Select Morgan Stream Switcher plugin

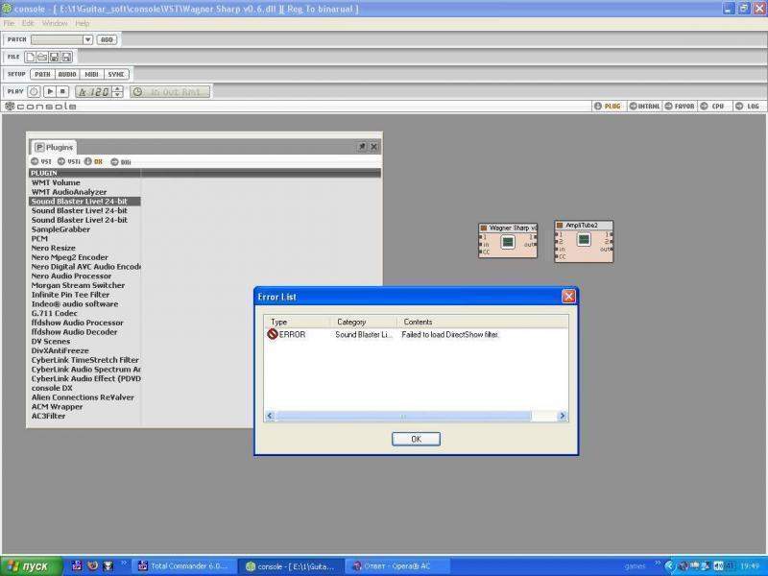click(x=78, y=285)
